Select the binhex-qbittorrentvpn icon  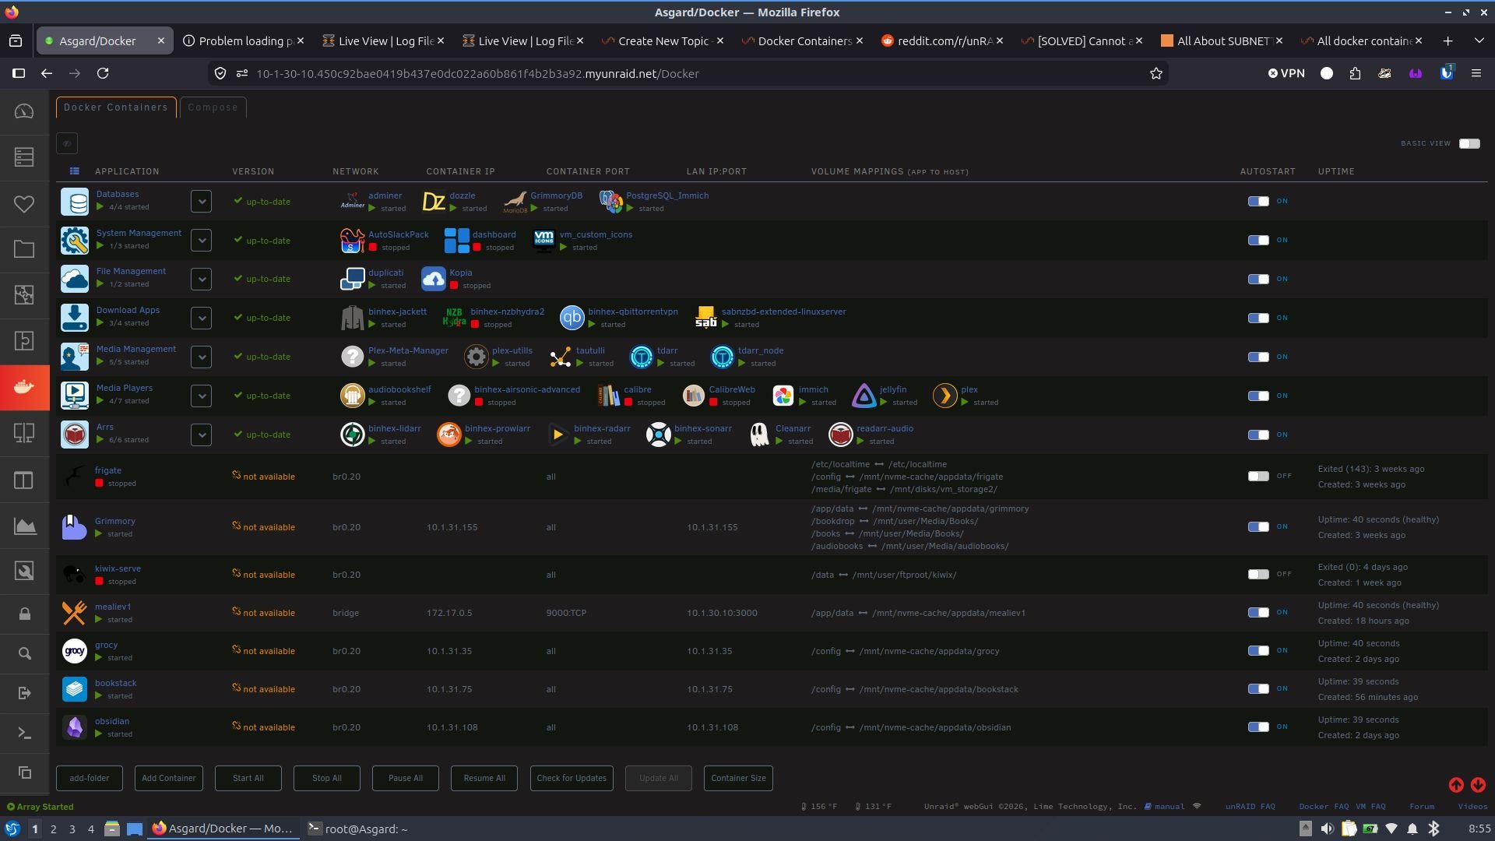[x=572, y=318]
